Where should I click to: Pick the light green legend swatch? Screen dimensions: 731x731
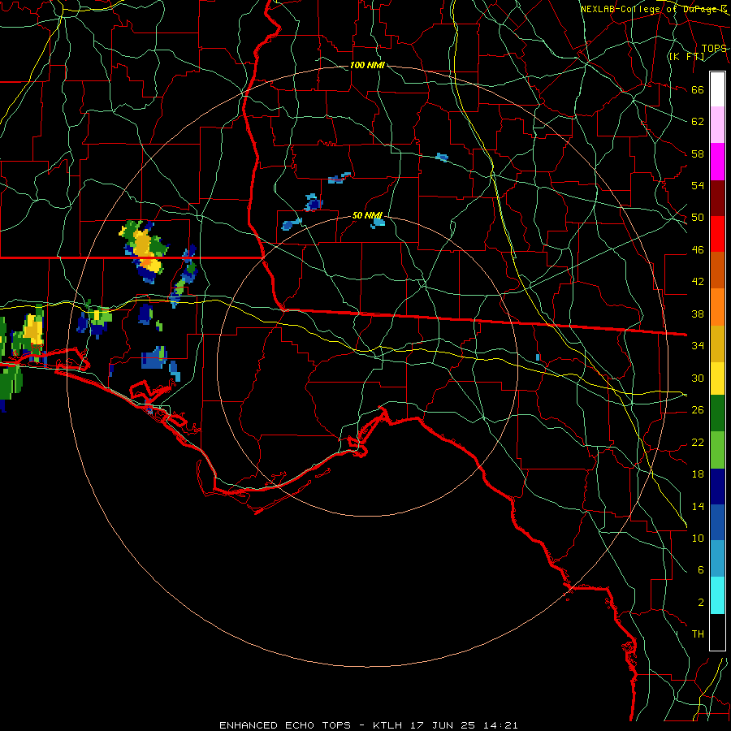tap(717, 450)
